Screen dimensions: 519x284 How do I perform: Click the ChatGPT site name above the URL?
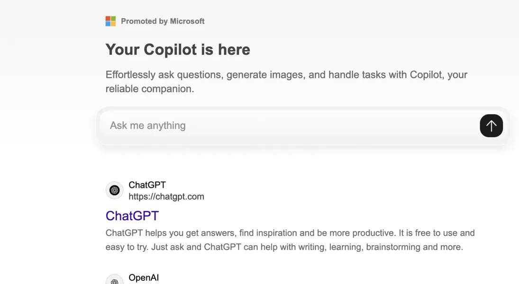pos(147,185)
